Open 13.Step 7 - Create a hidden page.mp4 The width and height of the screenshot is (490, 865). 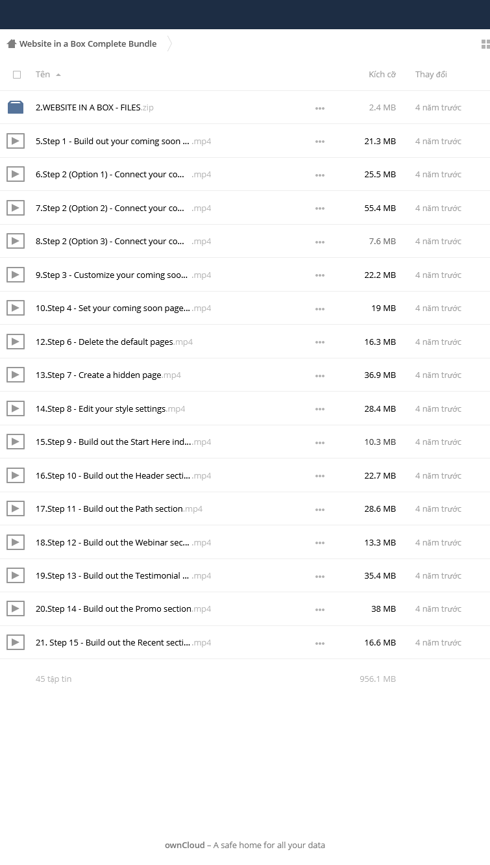[108, 375]
